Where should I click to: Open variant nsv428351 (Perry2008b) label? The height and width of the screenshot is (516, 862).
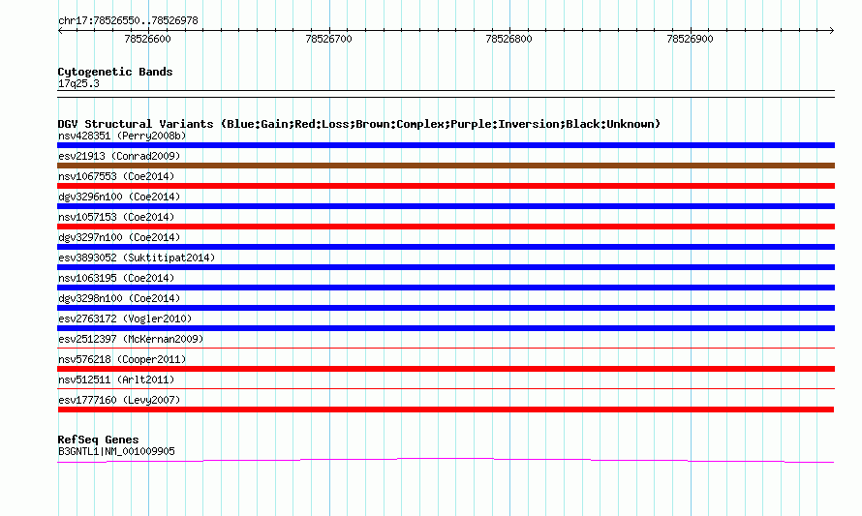[122, 136]
